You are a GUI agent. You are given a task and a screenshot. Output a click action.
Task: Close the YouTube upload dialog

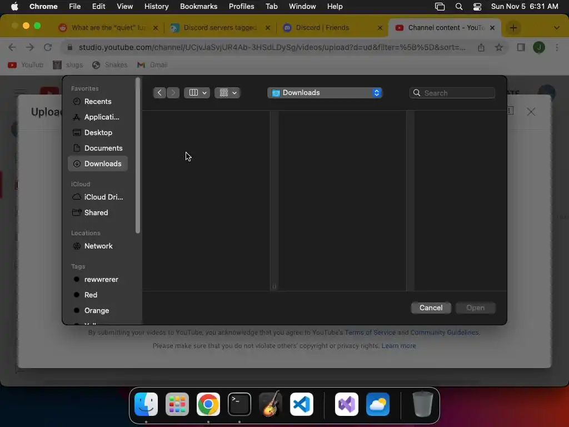coord(531,112)
